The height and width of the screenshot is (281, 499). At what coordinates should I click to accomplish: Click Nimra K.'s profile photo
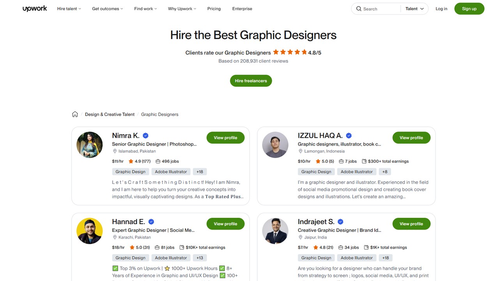pyautogui.click(x=90, y=145)
